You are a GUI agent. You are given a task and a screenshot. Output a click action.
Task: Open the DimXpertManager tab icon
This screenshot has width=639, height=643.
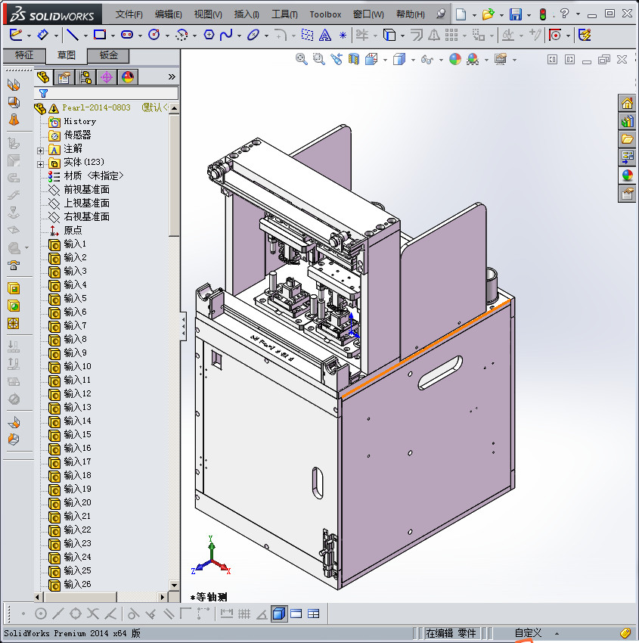[x=107, y=77]
